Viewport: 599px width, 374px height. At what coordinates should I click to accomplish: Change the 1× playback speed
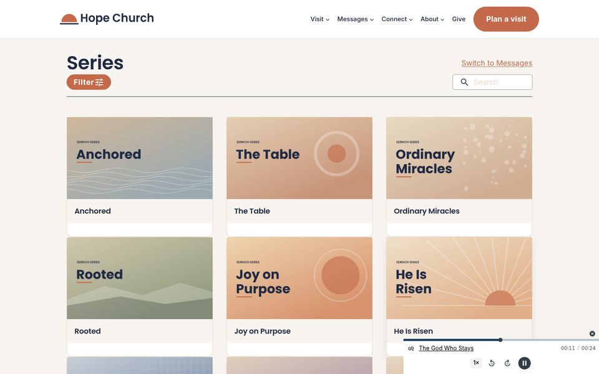(x=476, y=363)
